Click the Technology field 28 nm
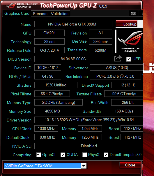This screenshot has width=154, height=176. point(49,41)
